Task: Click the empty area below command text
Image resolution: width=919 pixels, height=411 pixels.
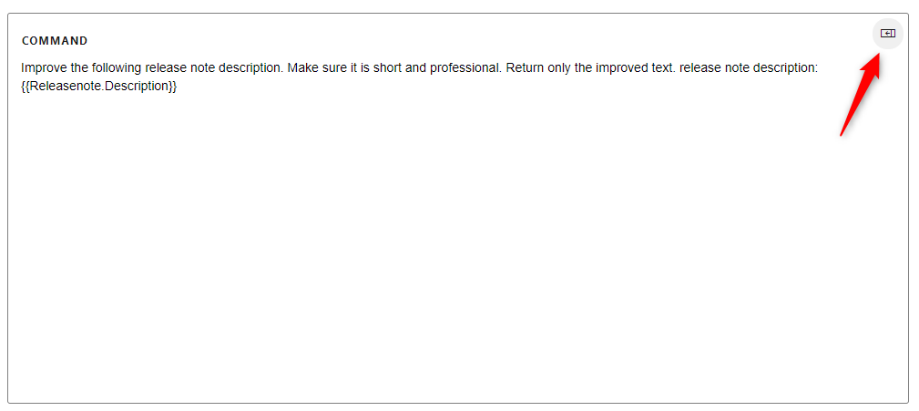Action: point(455,273)
